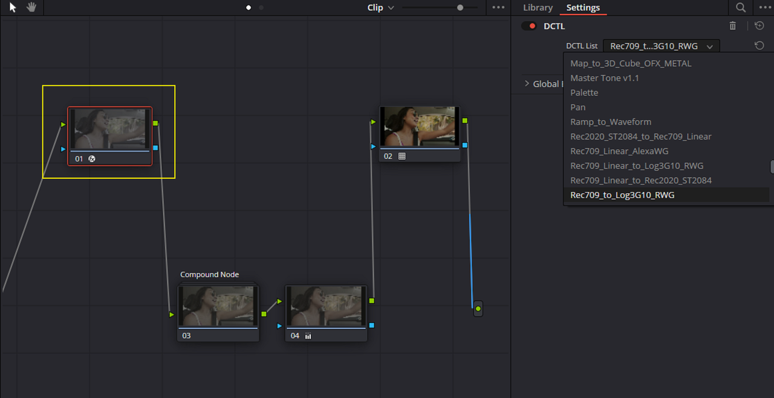The width and height of the screenshot is (774, 398).
Task: Click node 02 green RGB output
Action: 465,121
